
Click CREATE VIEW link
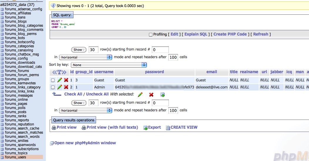(x=184, y=127)
